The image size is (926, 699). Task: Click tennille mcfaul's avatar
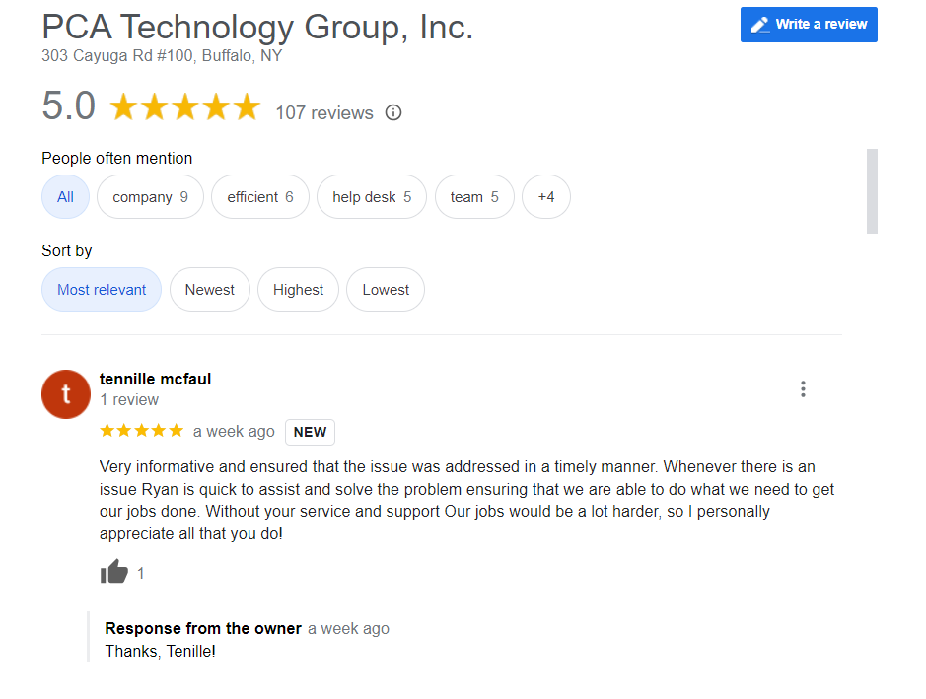(x=66, y=394)
